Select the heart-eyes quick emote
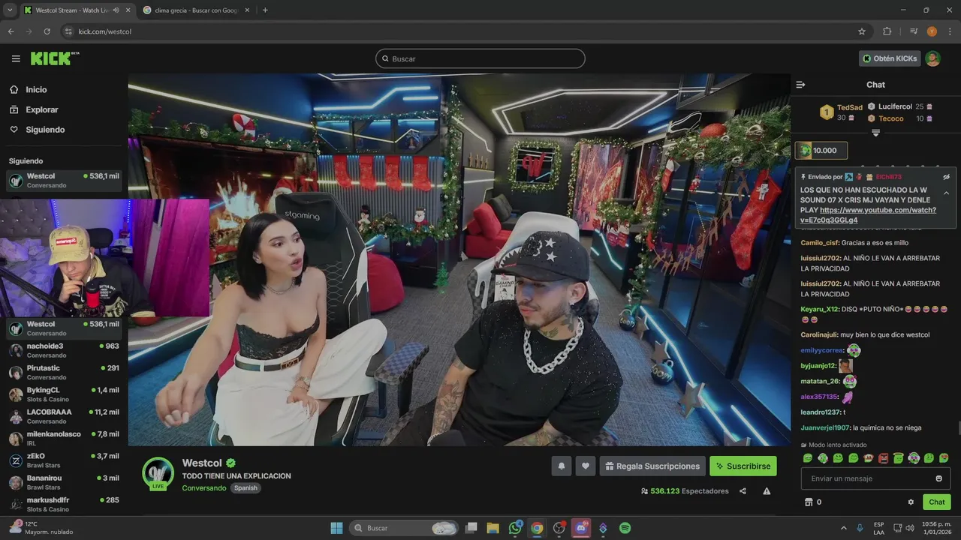This screenshot has height=540, width=961. coord(944,458)
